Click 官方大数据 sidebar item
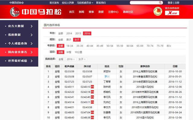 [x=19, y=26]
